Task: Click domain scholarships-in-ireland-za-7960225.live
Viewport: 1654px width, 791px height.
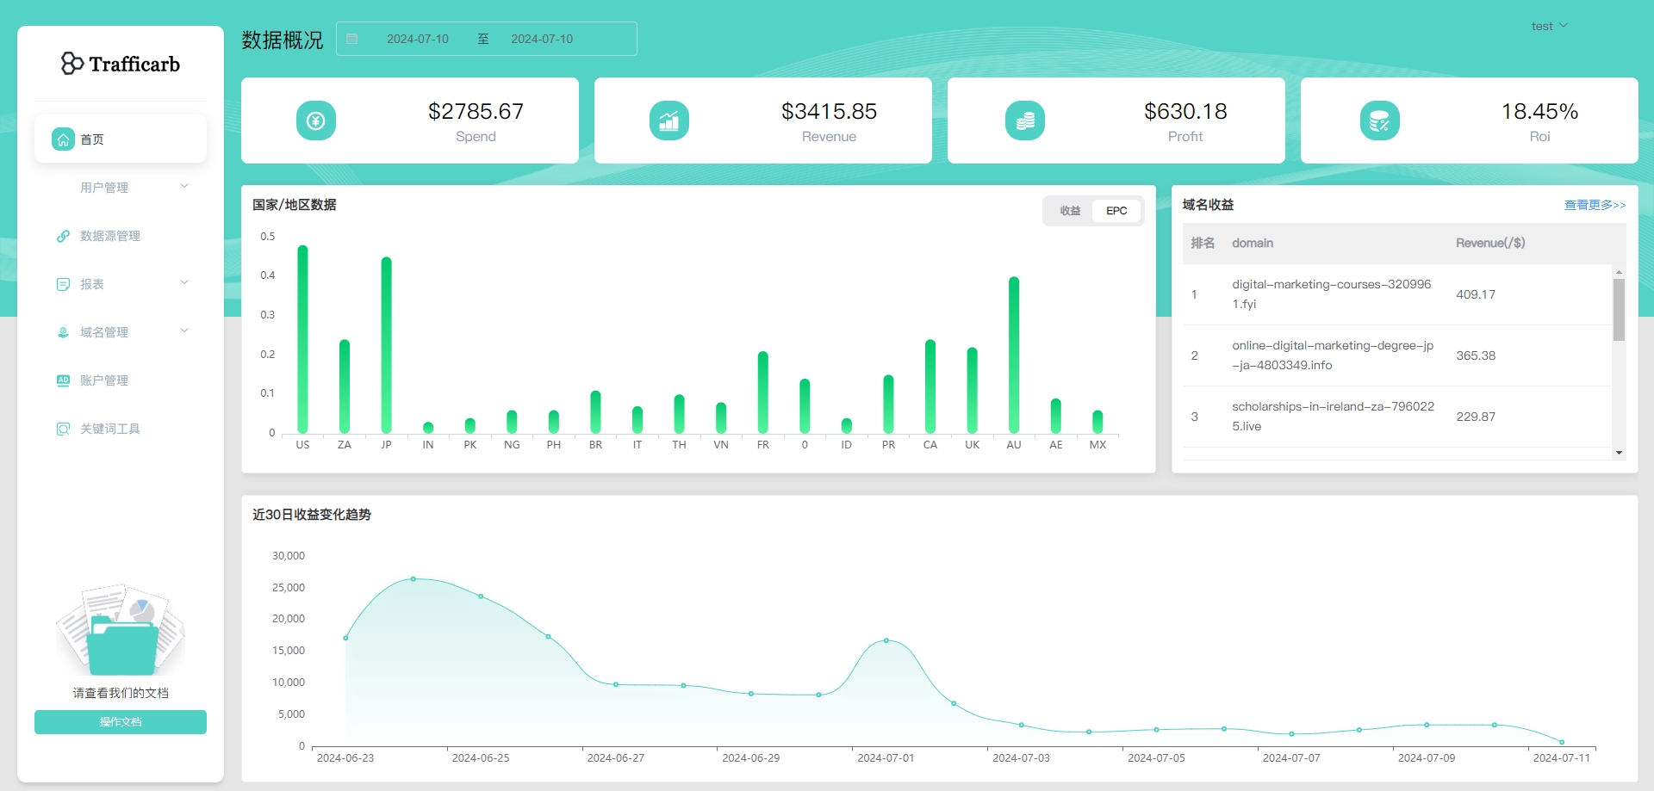Action: (x=1334, y=417)
